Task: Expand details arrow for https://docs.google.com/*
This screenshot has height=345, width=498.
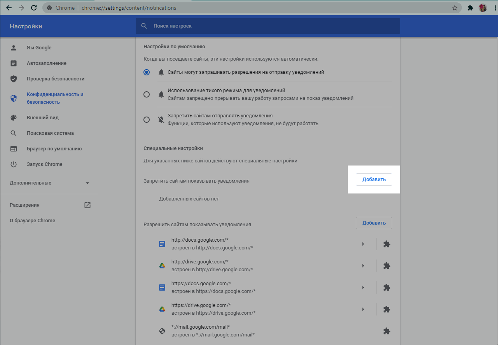Action: coord(363,287)
